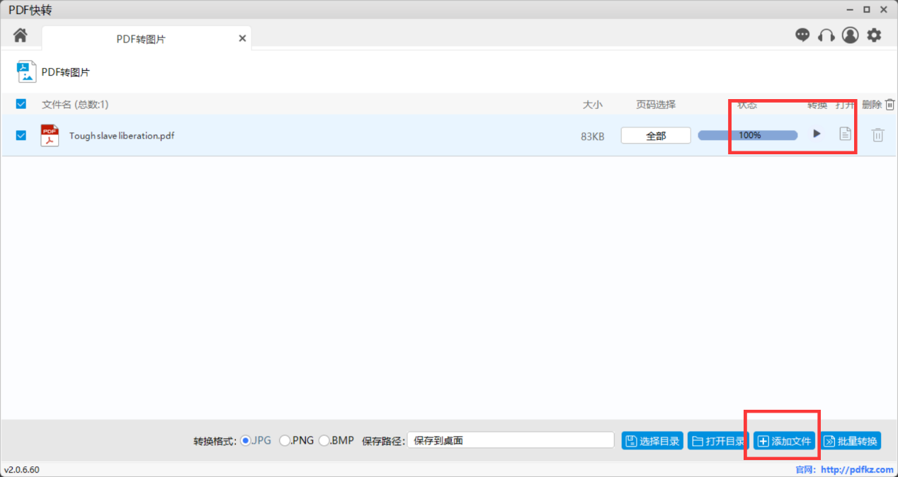Viewport: 898px width, 477px height.
Task: Choose the .BMP conversion format
Action: tap(324, 440)
